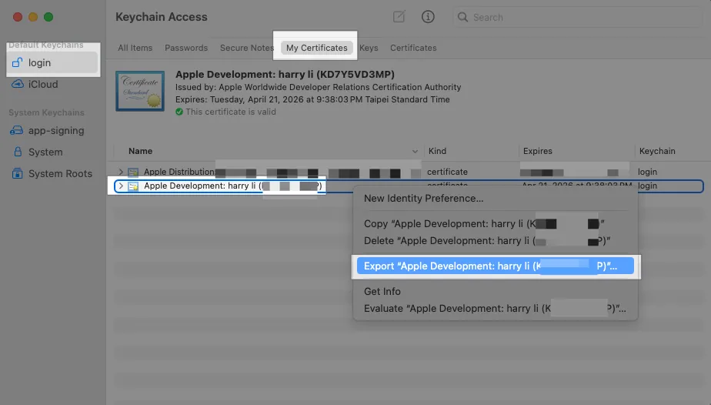Expand the Apple Development certificate row
The width and height of the screenshot is (711, 405).
[121, 186]
